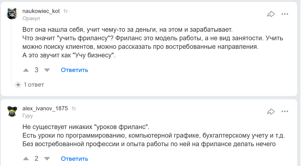Image resolution: width=301 pixels, height=166 pixels.
Task: Click the plus icon next to 1 ответ
Action: point(18,85)
